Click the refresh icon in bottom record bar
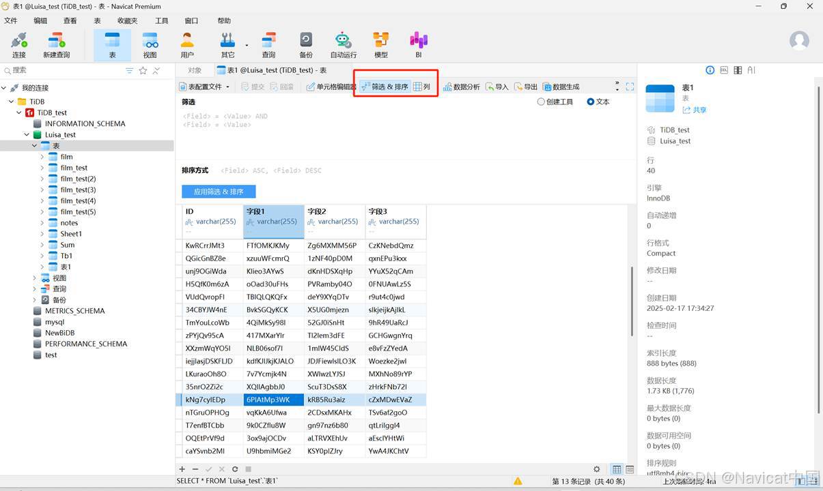This screenshot has height=491, width=823. click(235, 469)
